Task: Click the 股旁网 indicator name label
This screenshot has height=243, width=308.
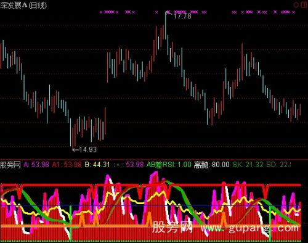Action: pos(10,165)
